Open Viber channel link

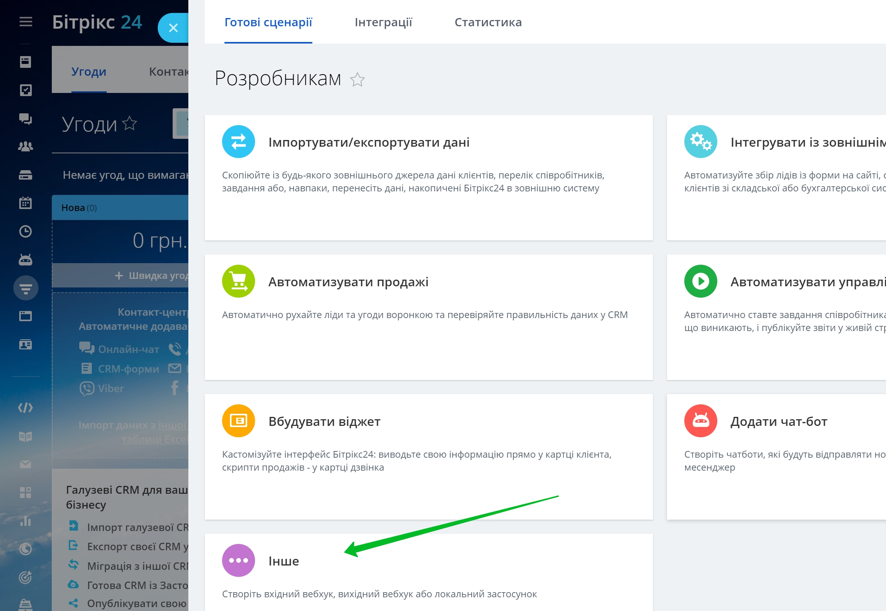coord(102,388)
